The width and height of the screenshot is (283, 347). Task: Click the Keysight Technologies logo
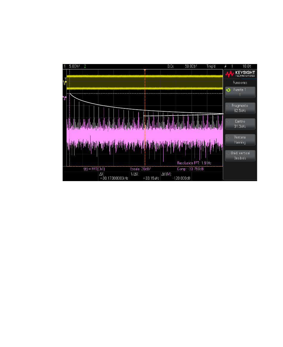[x=240, y=74]
